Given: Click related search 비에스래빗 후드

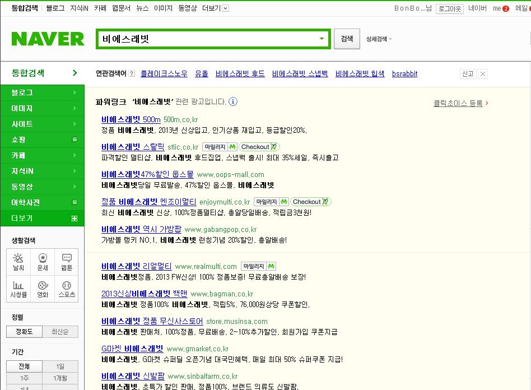Looking at the screenshot, I should click(x=240, y=73).
